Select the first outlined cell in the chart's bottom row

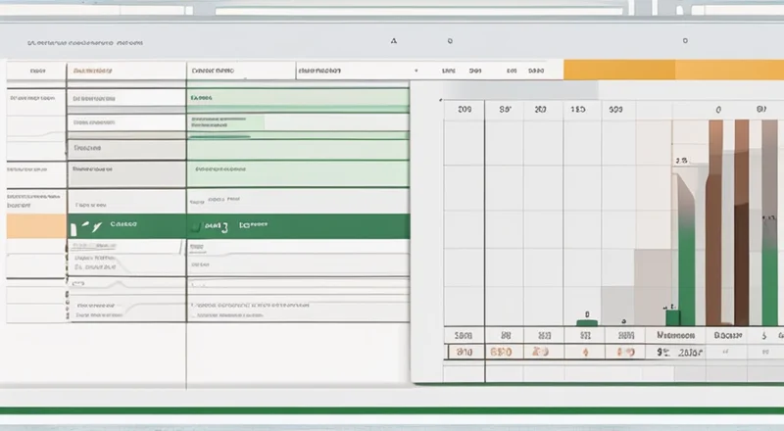pos(465,351)
